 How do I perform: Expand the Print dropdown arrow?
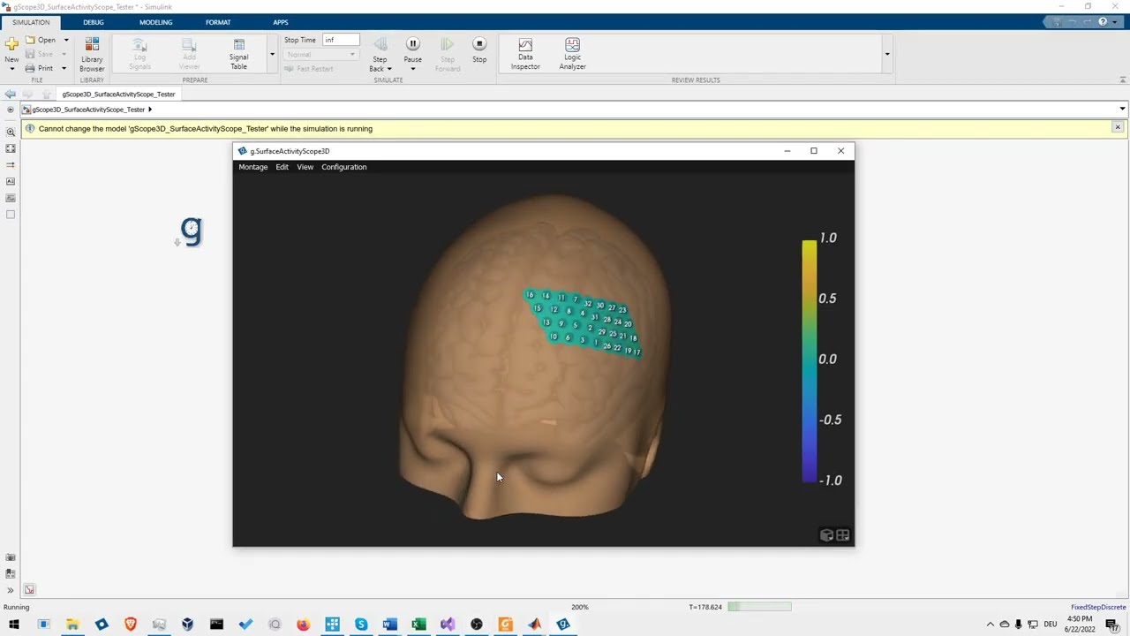(64, 68)
